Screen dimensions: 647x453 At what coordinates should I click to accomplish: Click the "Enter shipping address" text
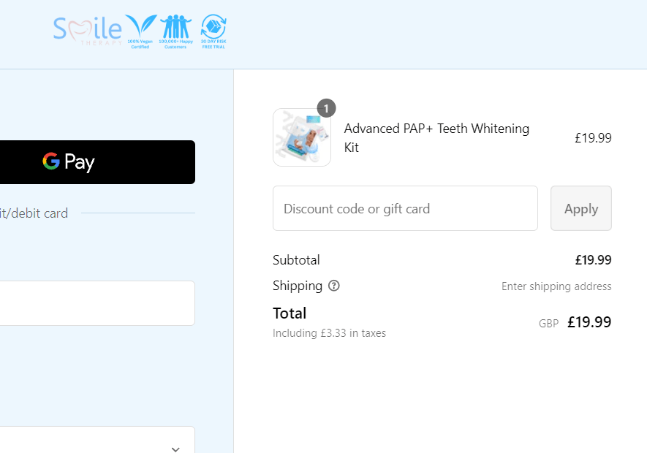556,286
